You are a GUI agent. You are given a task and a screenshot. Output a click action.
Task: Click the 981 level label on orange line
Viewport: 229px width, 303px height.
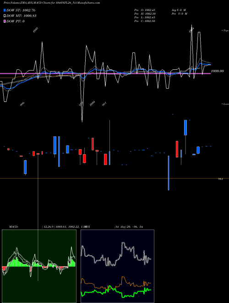point(220,179)
